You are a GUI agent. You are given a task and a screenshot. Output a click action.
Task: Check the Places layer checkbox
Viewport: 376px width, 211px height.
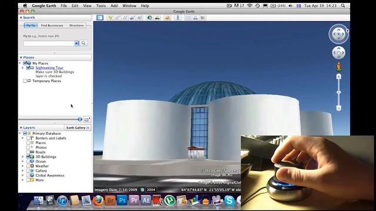28,143
